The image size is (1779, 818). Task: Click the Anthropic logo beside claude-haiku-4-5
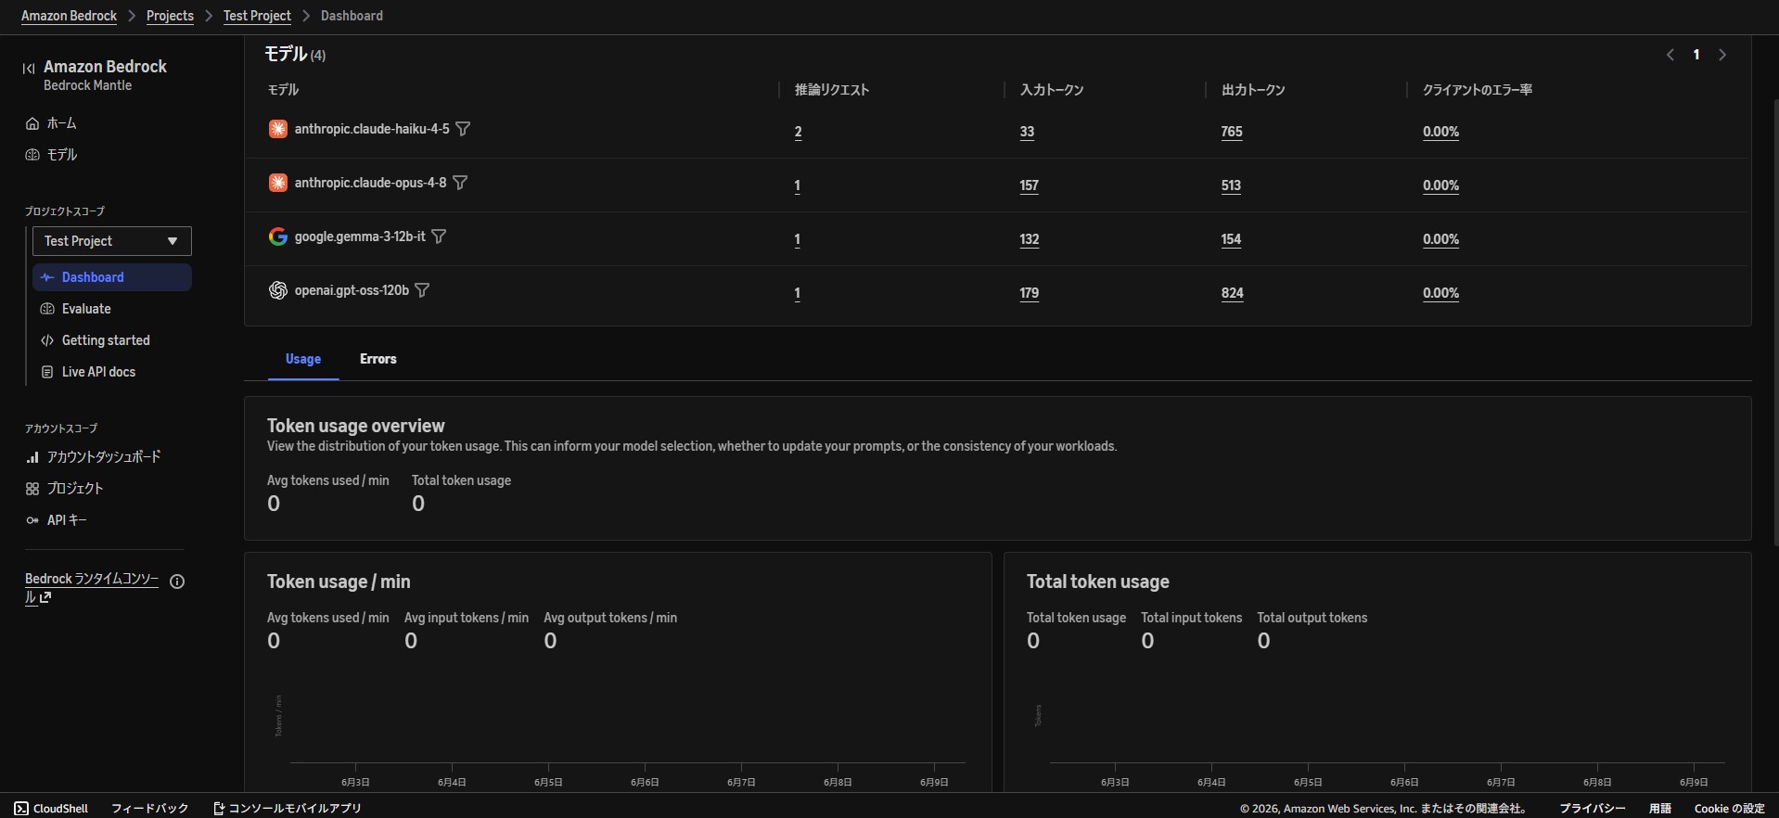click(x=277, y=129)
